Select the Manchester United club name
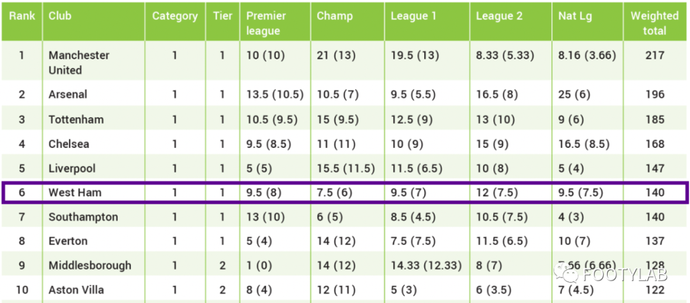Viewport: 690px width, 303px height. click(79, 63)
